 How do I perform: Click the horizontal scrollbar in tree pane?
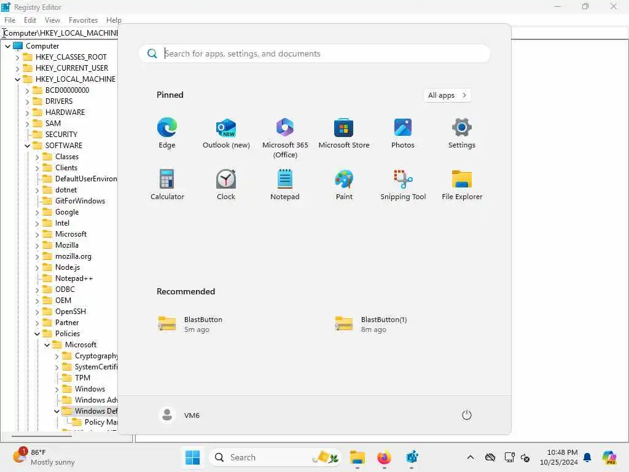[x=42, y=436]
